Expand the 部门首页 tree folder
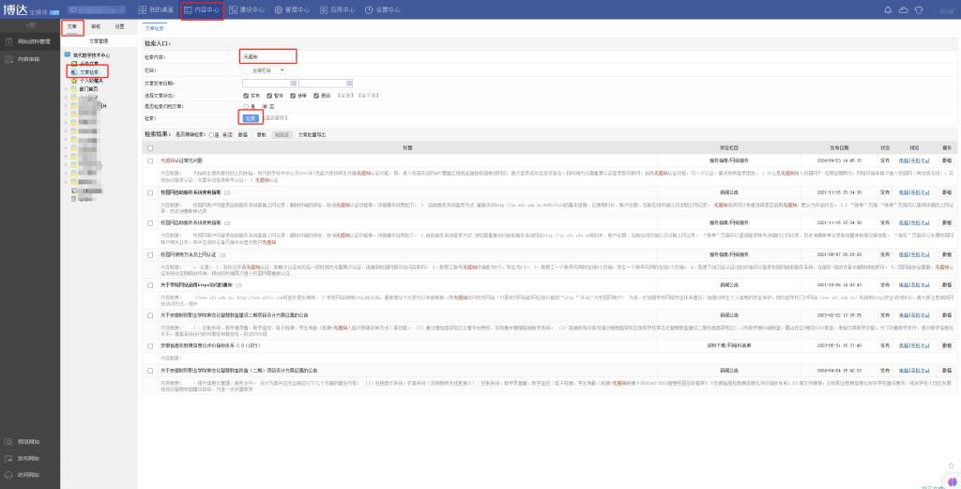Screen dimensions: 961x489 tap(64, 89)
